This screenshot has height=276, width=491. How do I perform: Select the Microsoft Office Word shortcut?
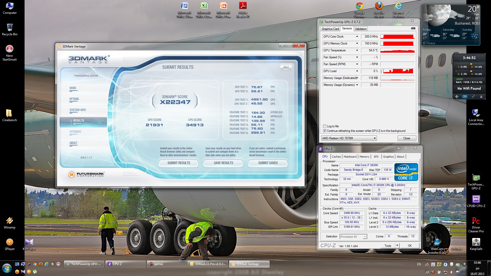pos(184,10)
